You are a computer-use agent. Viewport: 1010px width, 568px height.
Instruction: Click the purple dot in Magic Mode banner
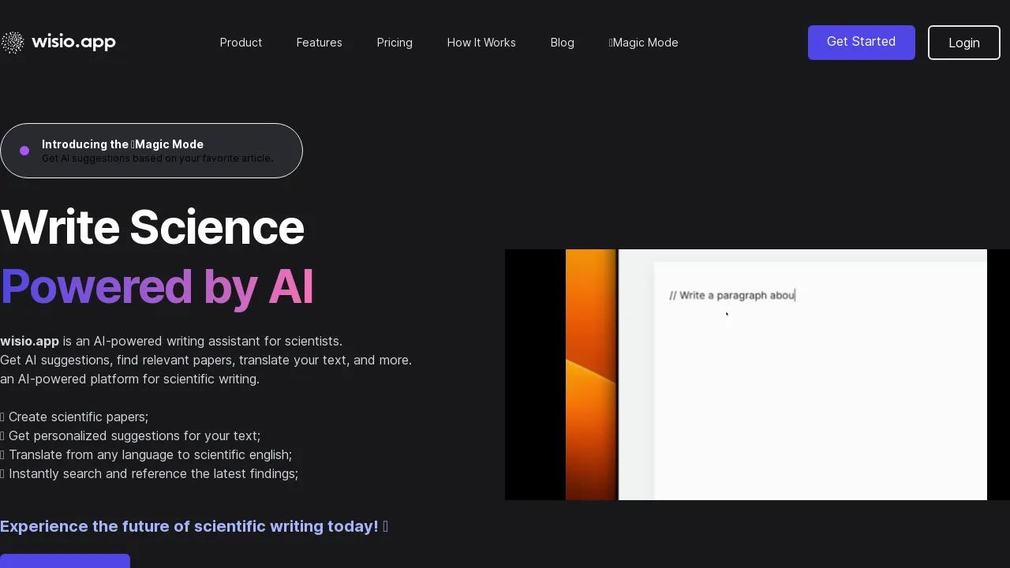click(24, 151)
